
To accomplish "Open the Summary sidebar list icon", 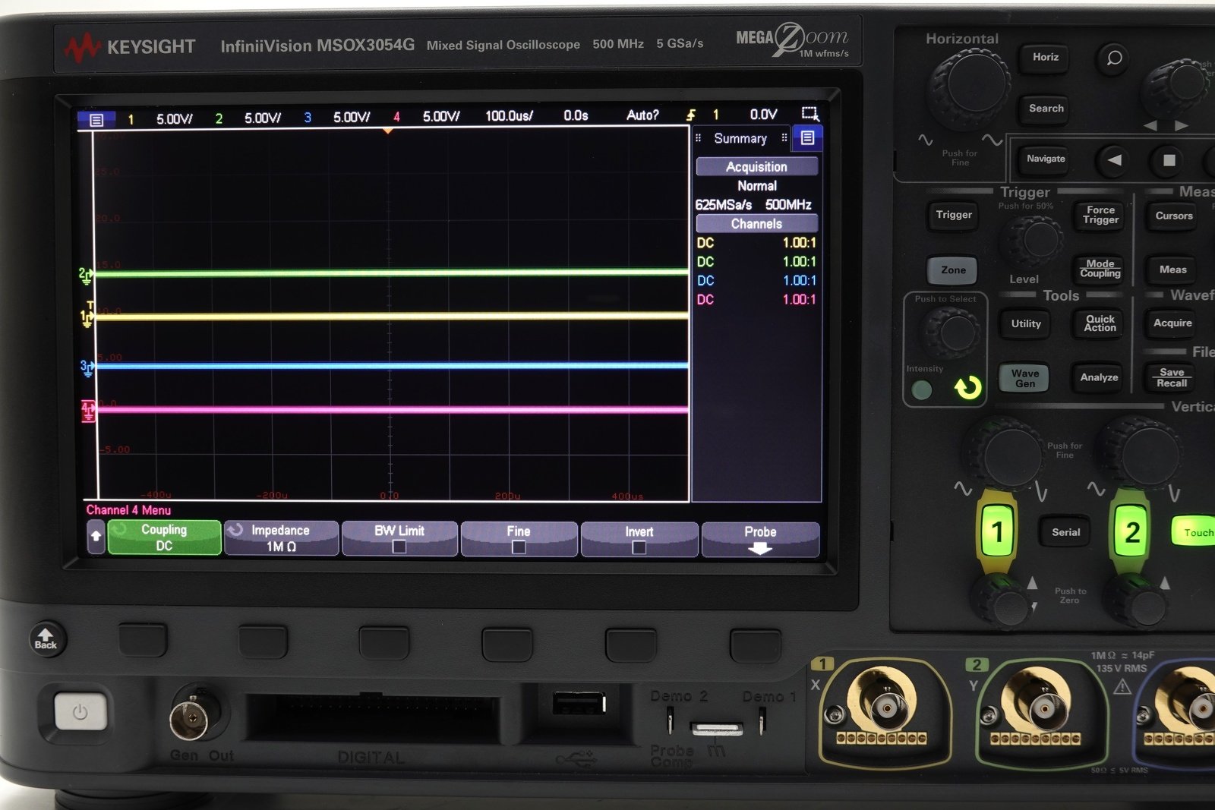I will point(807,138).
